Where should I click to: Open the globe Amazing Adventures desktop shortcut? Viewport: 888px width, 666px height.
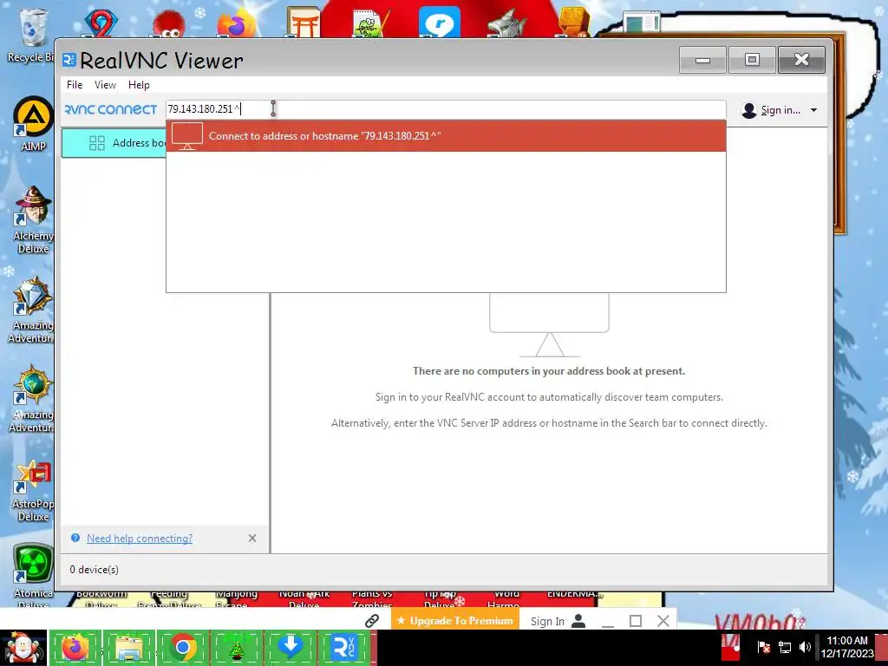(x=33, y=399)
